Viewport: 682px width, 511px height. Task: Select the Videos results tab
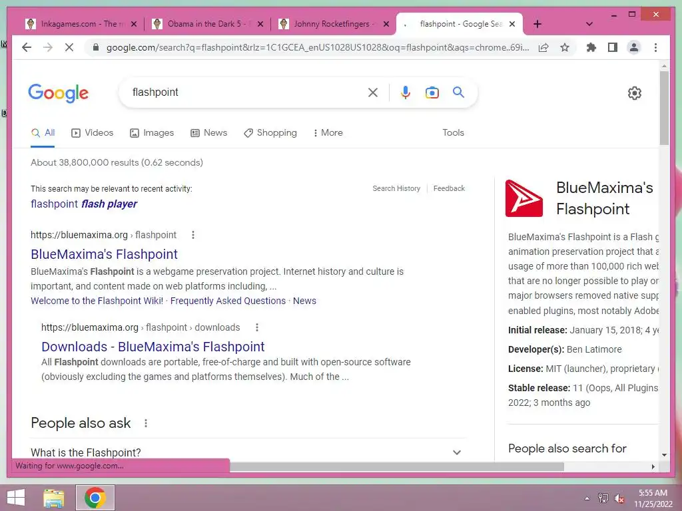[92, 132]
